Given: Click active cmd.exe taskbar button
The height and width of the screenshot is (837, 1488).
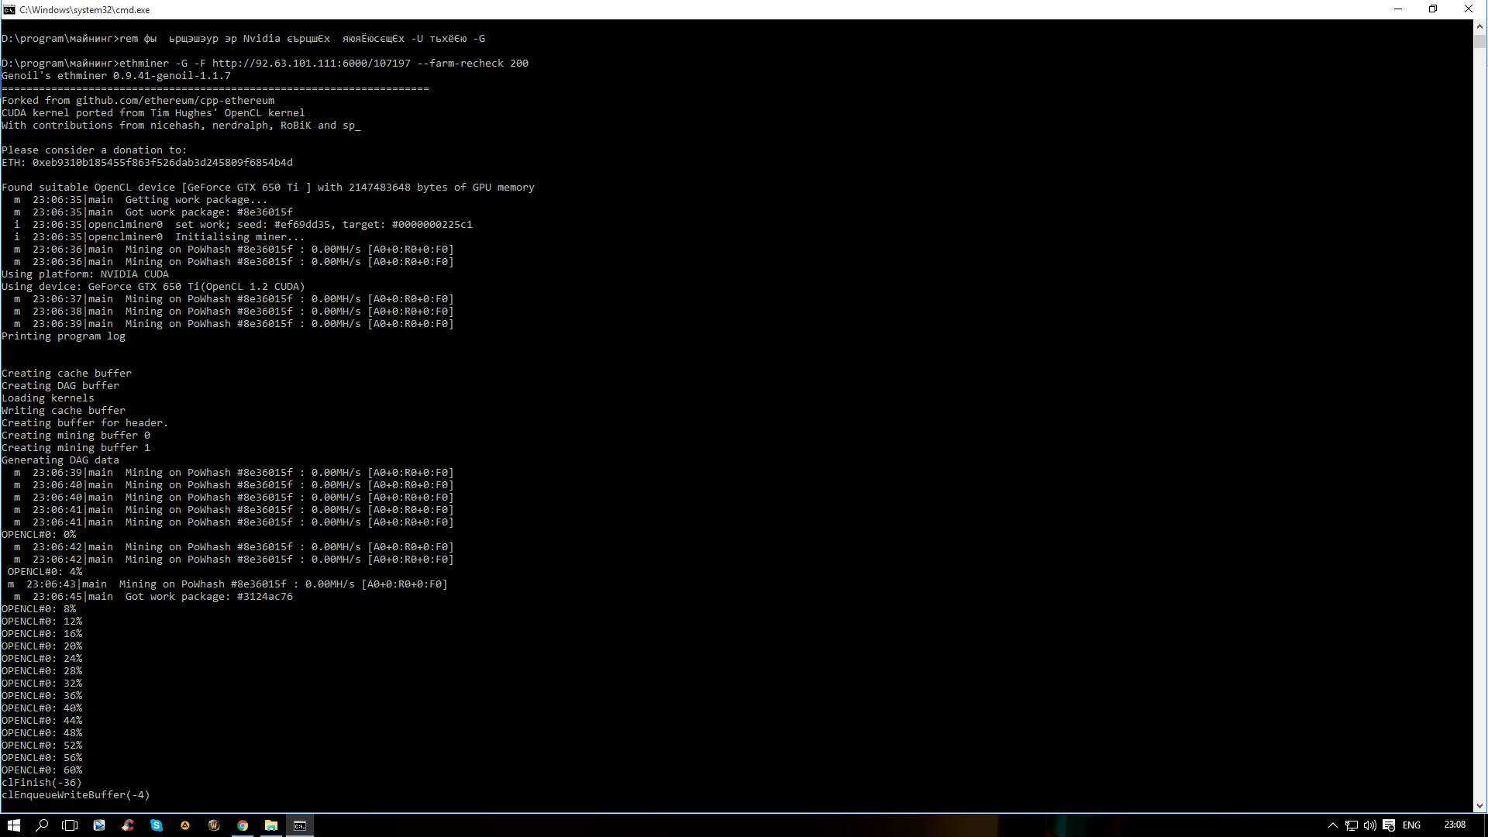Looking at the screenshot, I should click(300, 825).
